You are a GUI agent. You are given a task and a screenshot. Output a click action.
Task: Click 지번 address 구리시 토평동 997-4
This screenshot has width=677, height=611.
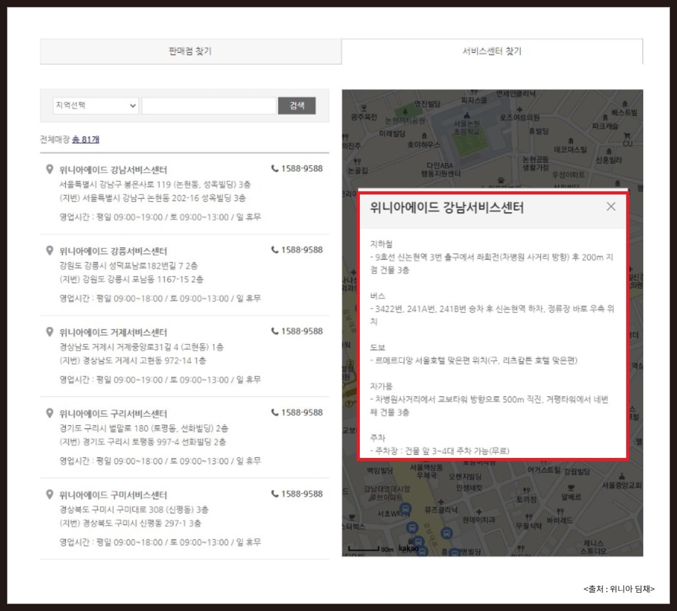[x=142, y=442]
